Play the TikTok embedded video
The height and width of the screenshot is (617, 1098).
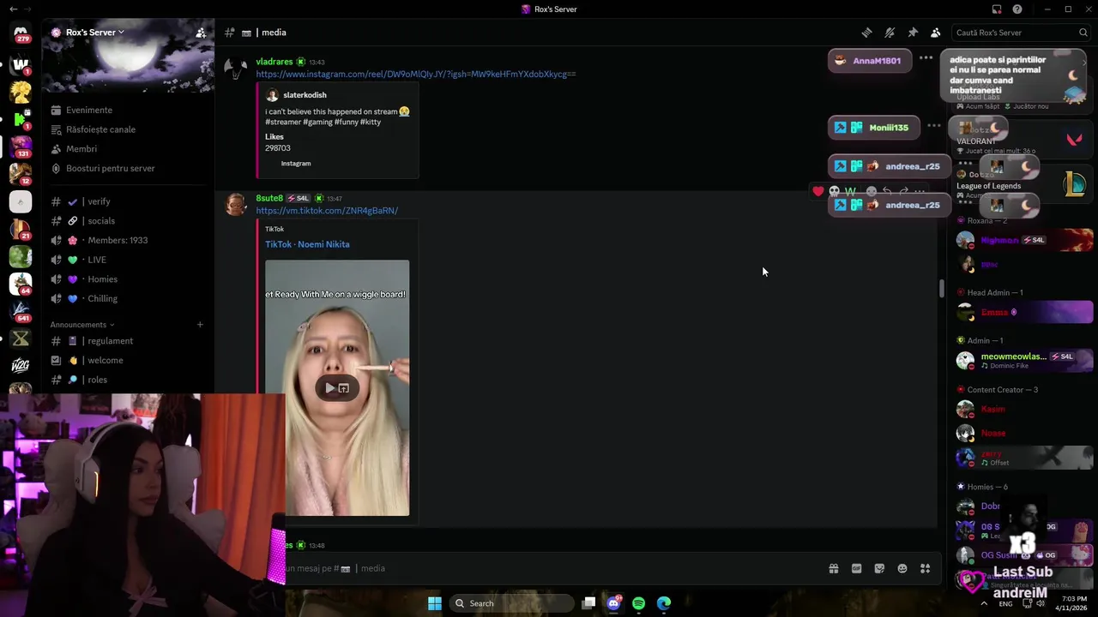(329, 388)
